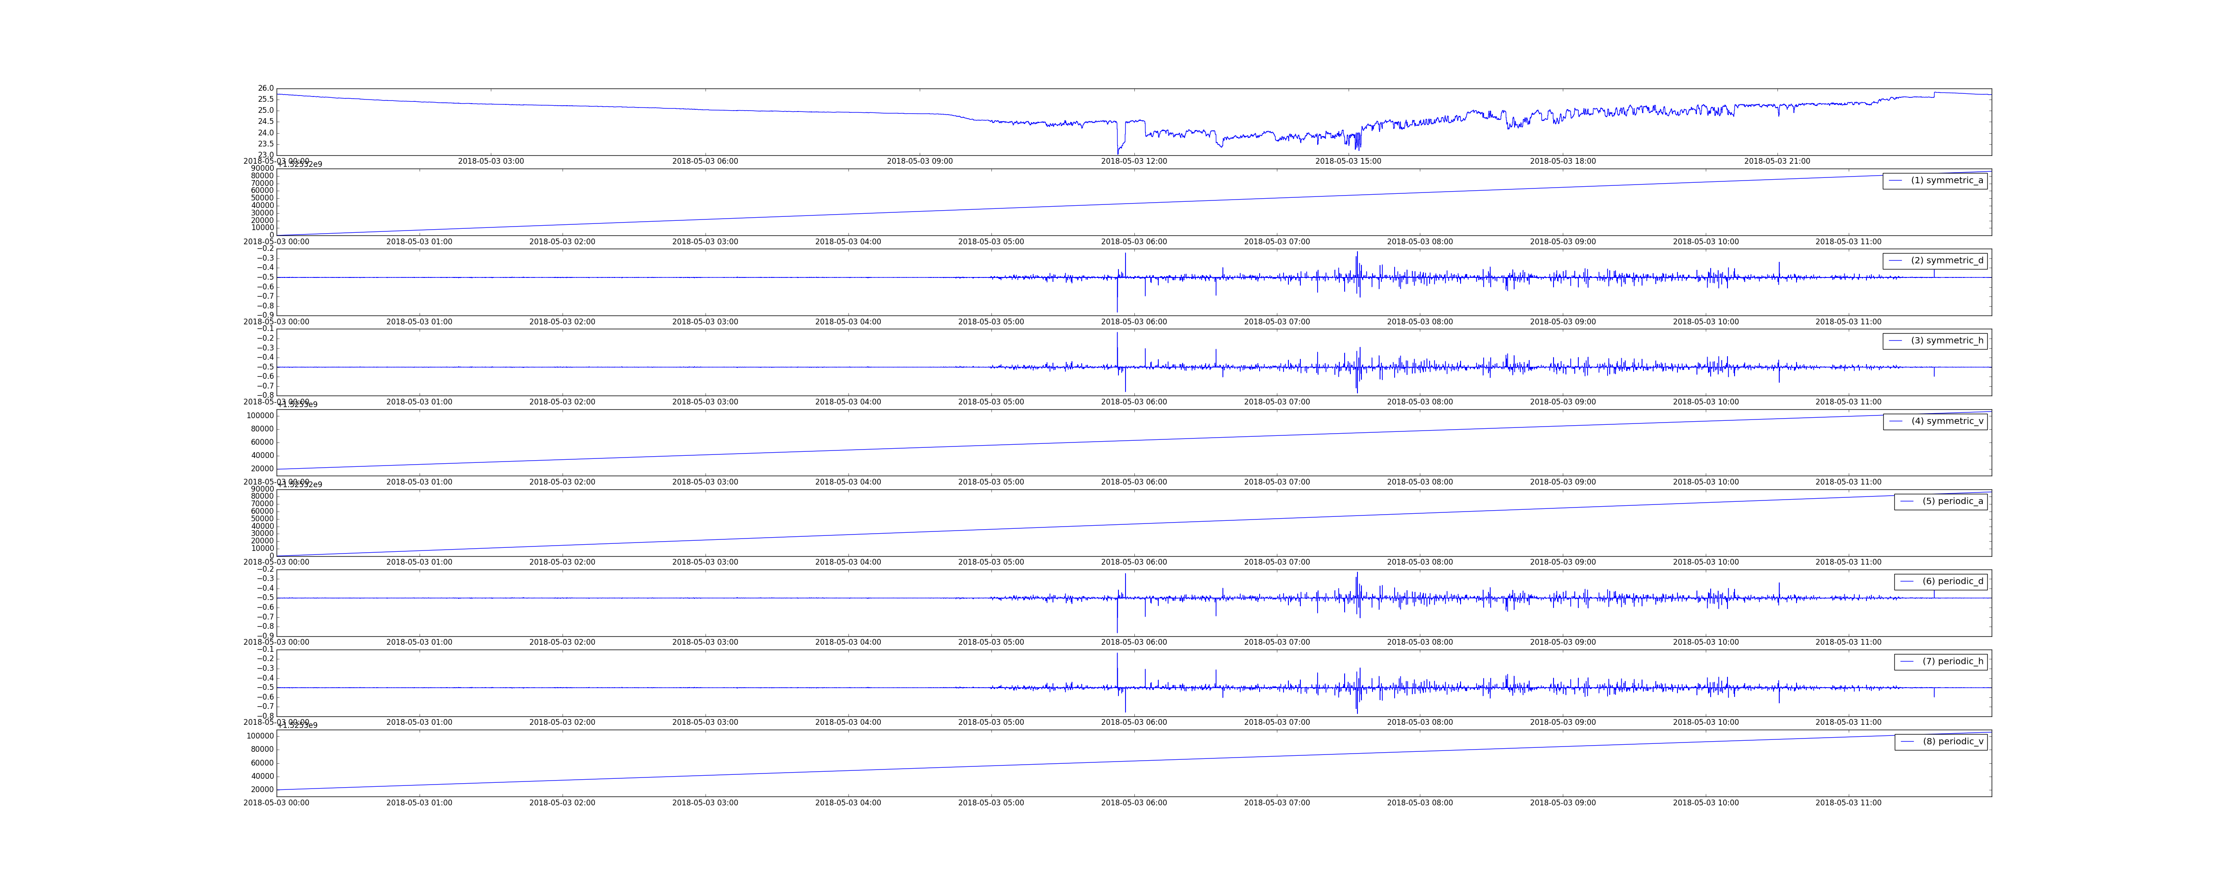
Task: Click the 100000 y-axis label on periodic_v plot
Action: tap(260, 736)
